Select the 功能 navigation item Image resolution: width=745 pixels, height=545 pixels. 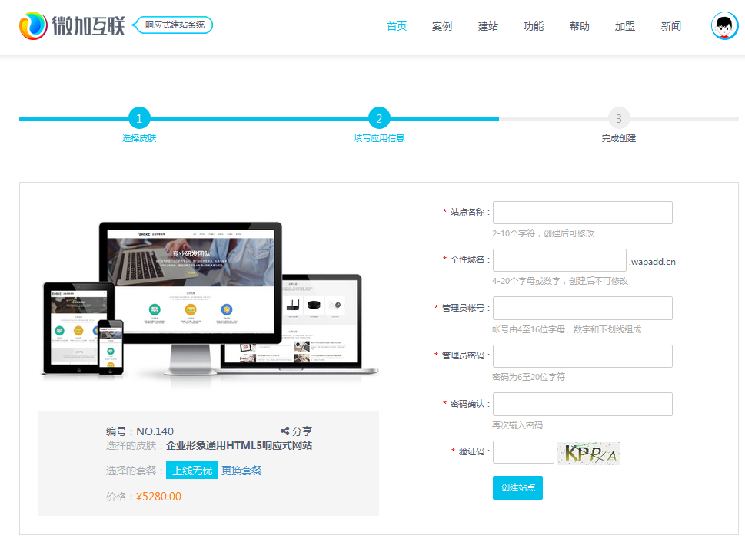click(x=534, y=26)
